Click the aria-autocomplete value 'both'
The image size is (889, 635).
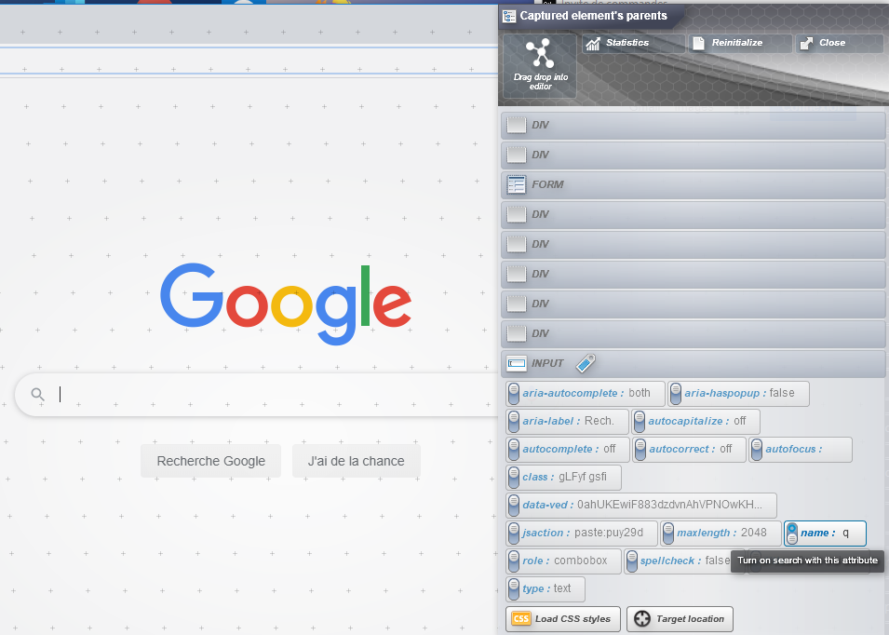click(x=640, y=393)
